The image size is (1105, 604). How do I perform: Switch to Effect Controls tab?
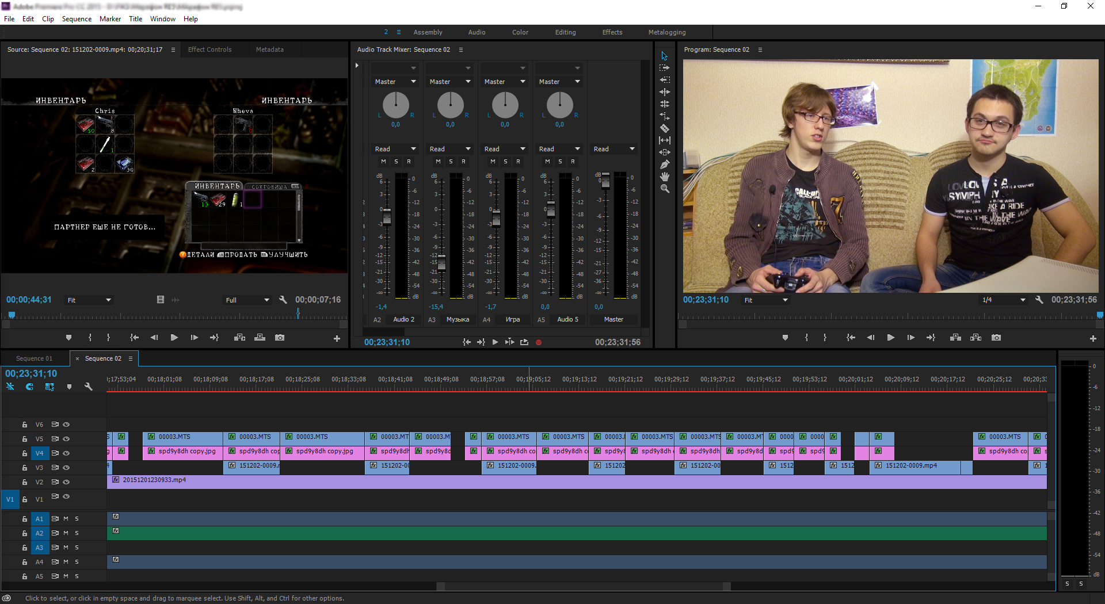click(209, 49)
